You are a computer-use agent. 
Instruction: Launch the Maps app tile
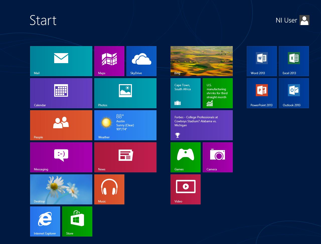tap(109, 61)
